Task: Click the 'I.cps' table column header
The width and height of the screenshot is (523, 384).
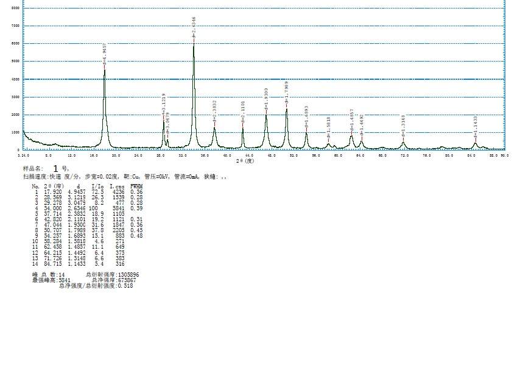Action: pyautogui.click(x=118, y=187)
